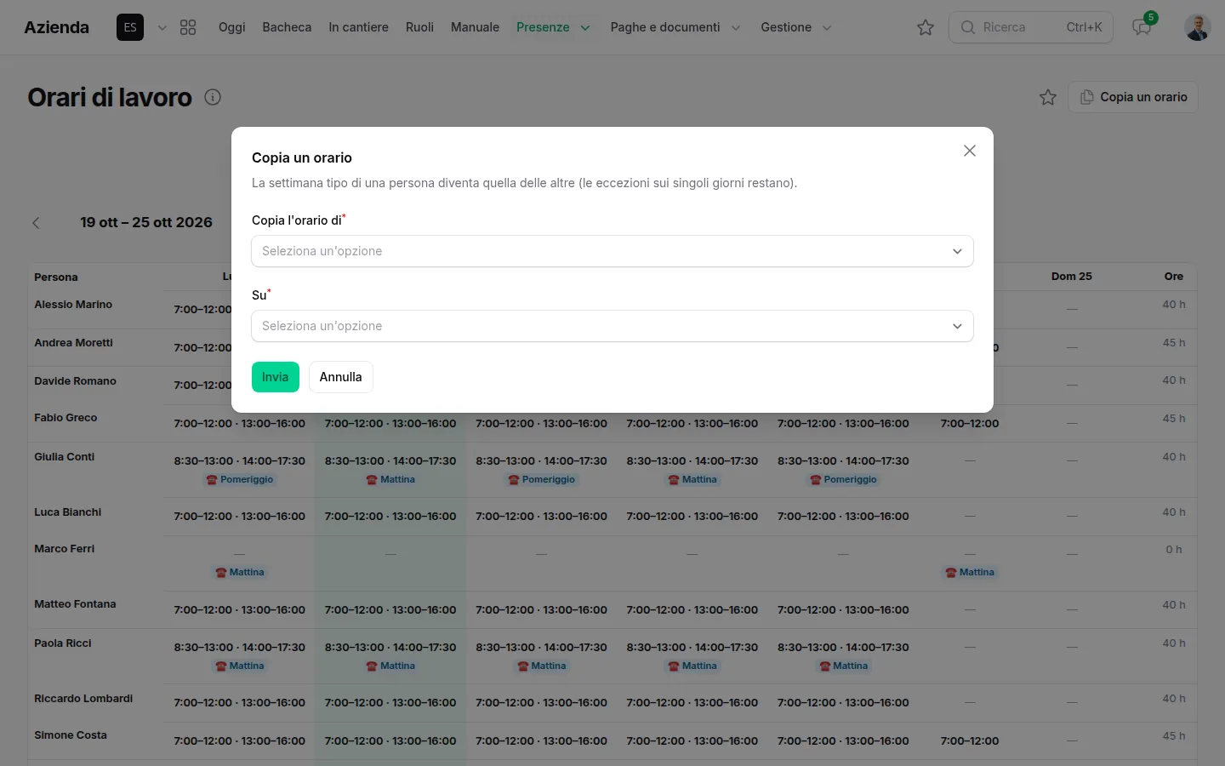Open the Su dropdown
This screenshot has height=766, width=1225.
[x=612, y=326]
